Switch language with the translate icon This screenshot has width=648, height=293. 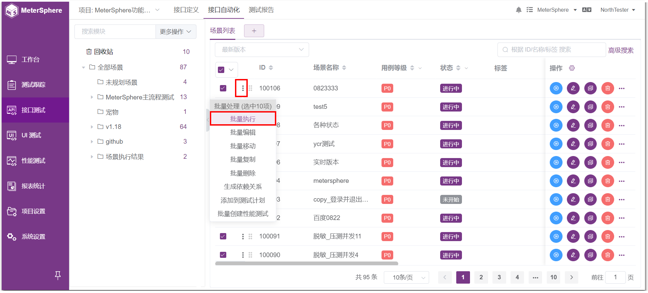click(x=587, y=10)
